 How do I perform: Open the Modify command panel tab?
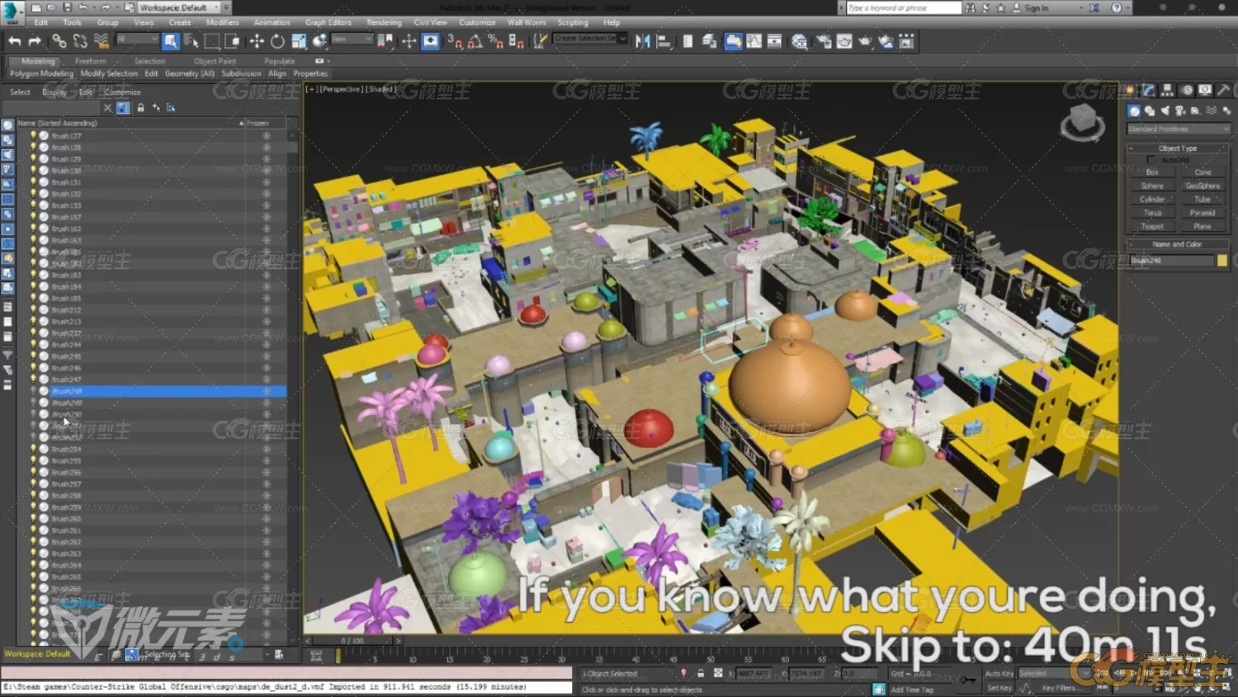[x=1149, y=90]
